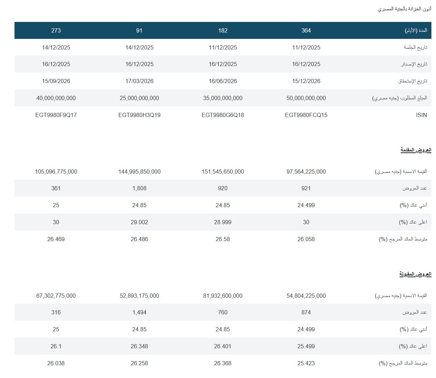The height and width of the screenshot is (378, 436).
Task: Click the required amount 50,000,000,000
Action: pyautogui.click(x=306, y=98)
